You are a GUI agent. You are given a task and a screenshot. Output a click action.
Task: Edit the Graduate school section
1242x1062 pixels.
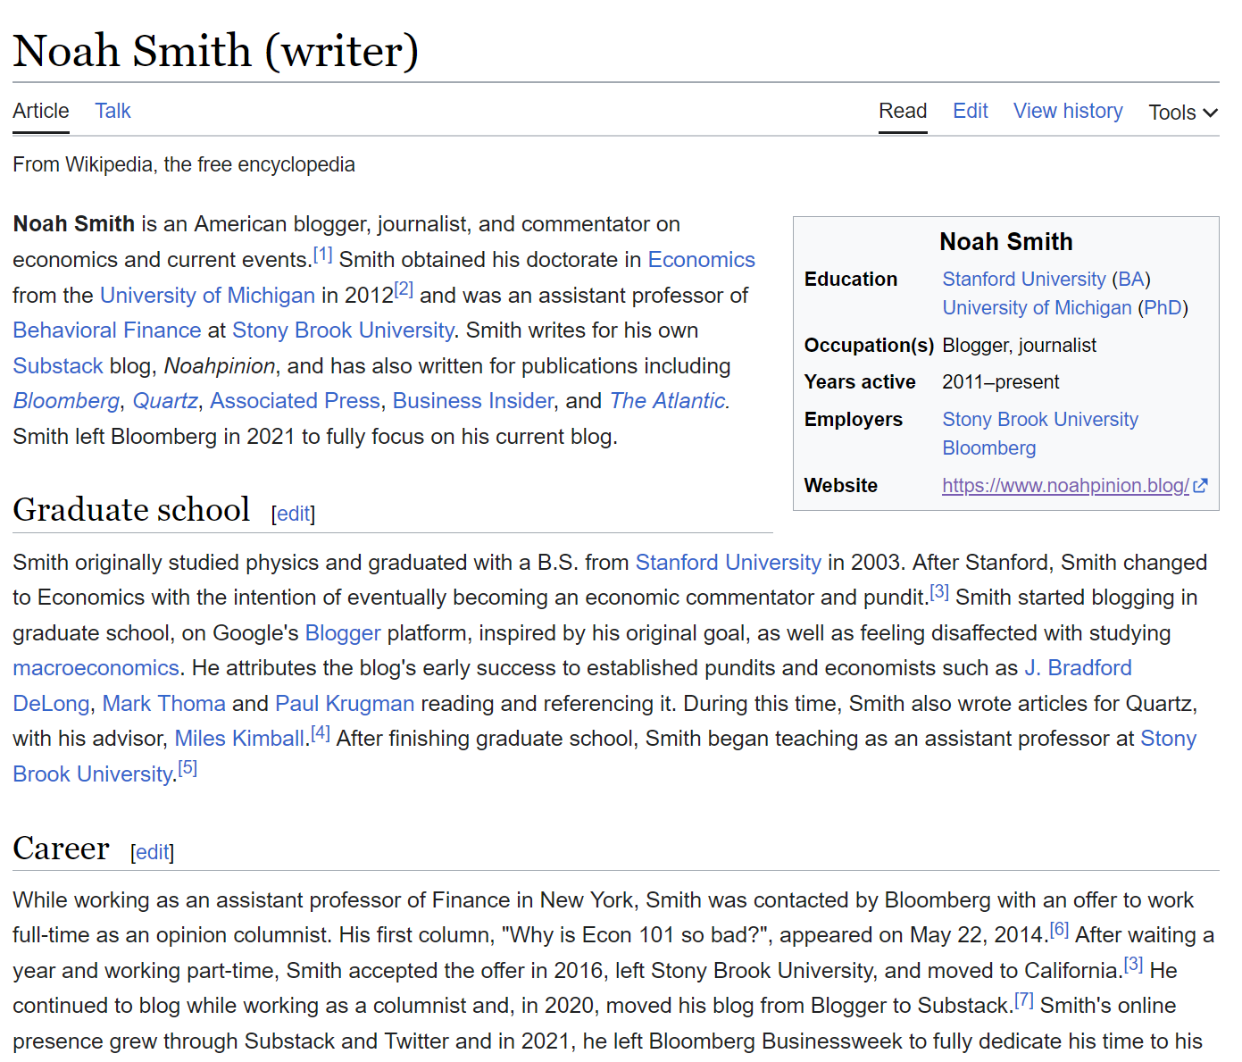293,514
